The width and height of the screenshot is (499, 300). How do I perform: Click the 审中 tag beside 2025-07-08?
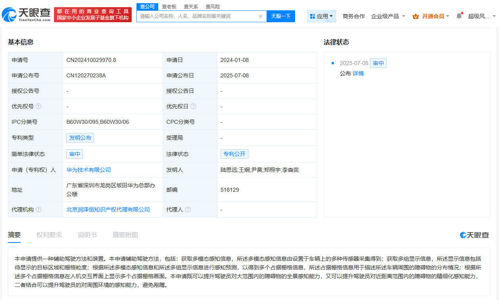pyautogui.click(x=378, y=63)
